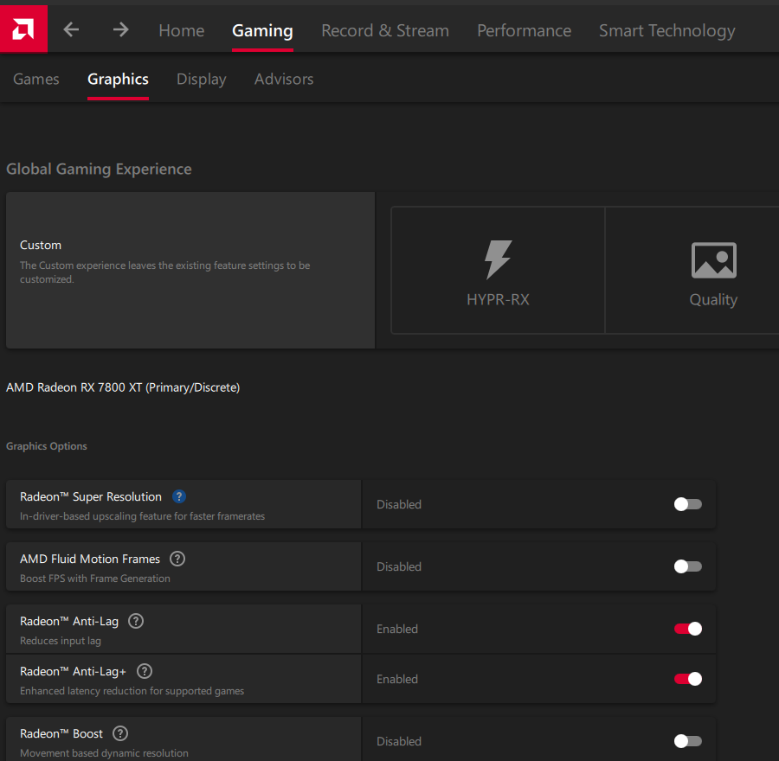The height and width of the screenshot is (761, 779).
Task: Disable the Radeon Anti-Lag reduces-input-lag switch
Action: [687, 629]
